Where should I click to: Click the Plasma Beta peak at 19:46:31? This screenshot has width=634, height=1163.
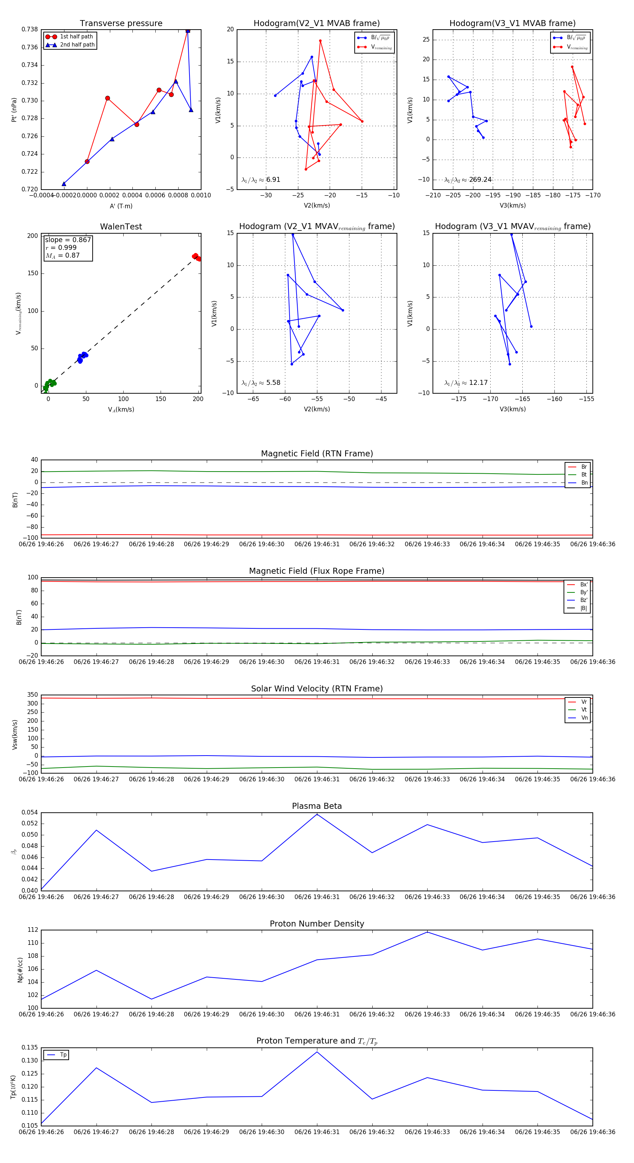click(317, 814)
